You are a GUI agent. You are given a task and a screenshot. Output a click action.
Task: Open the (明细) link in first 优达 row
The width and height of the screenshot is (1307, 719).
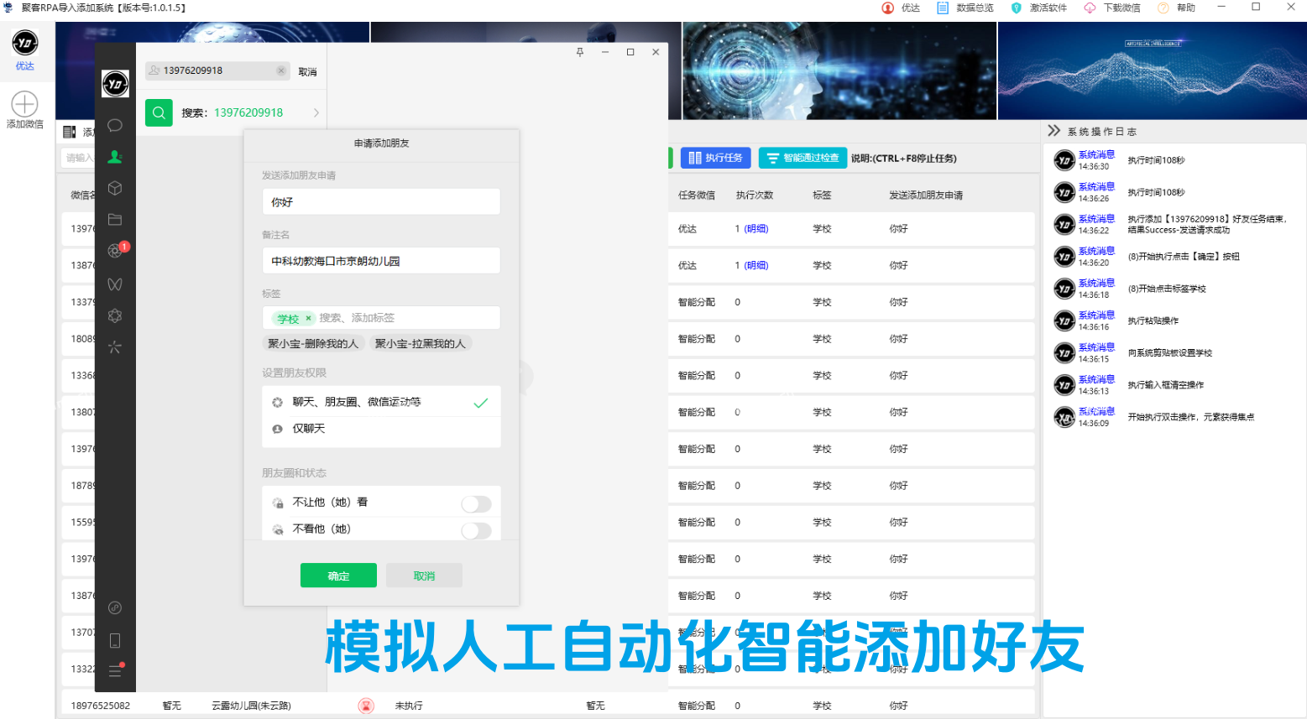click(x=756, y=229)
